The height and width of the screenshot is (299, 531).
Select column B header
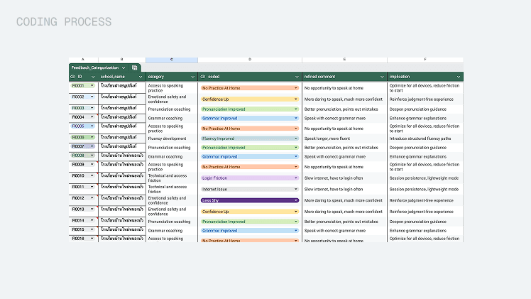[x=122, y=60]
